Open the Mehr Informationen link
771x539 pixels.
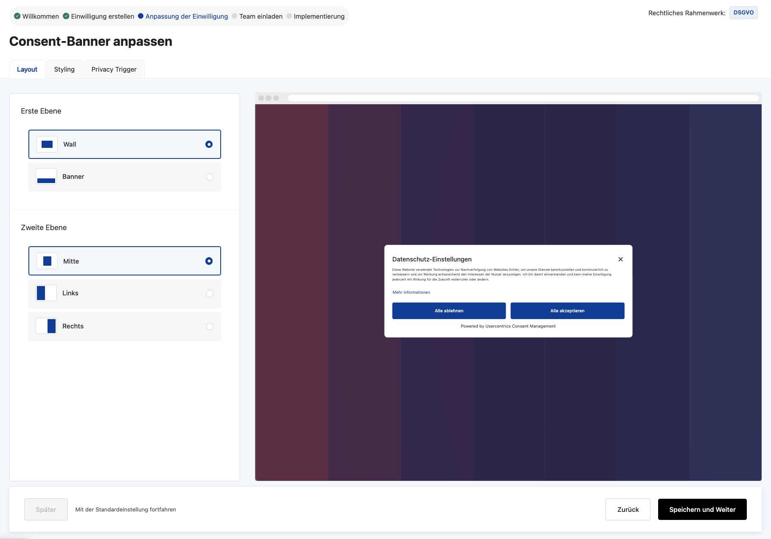point(411,292)
